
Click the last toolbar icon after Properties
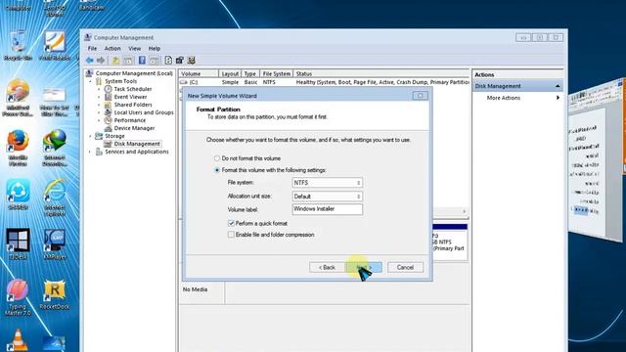coord(192,61)
